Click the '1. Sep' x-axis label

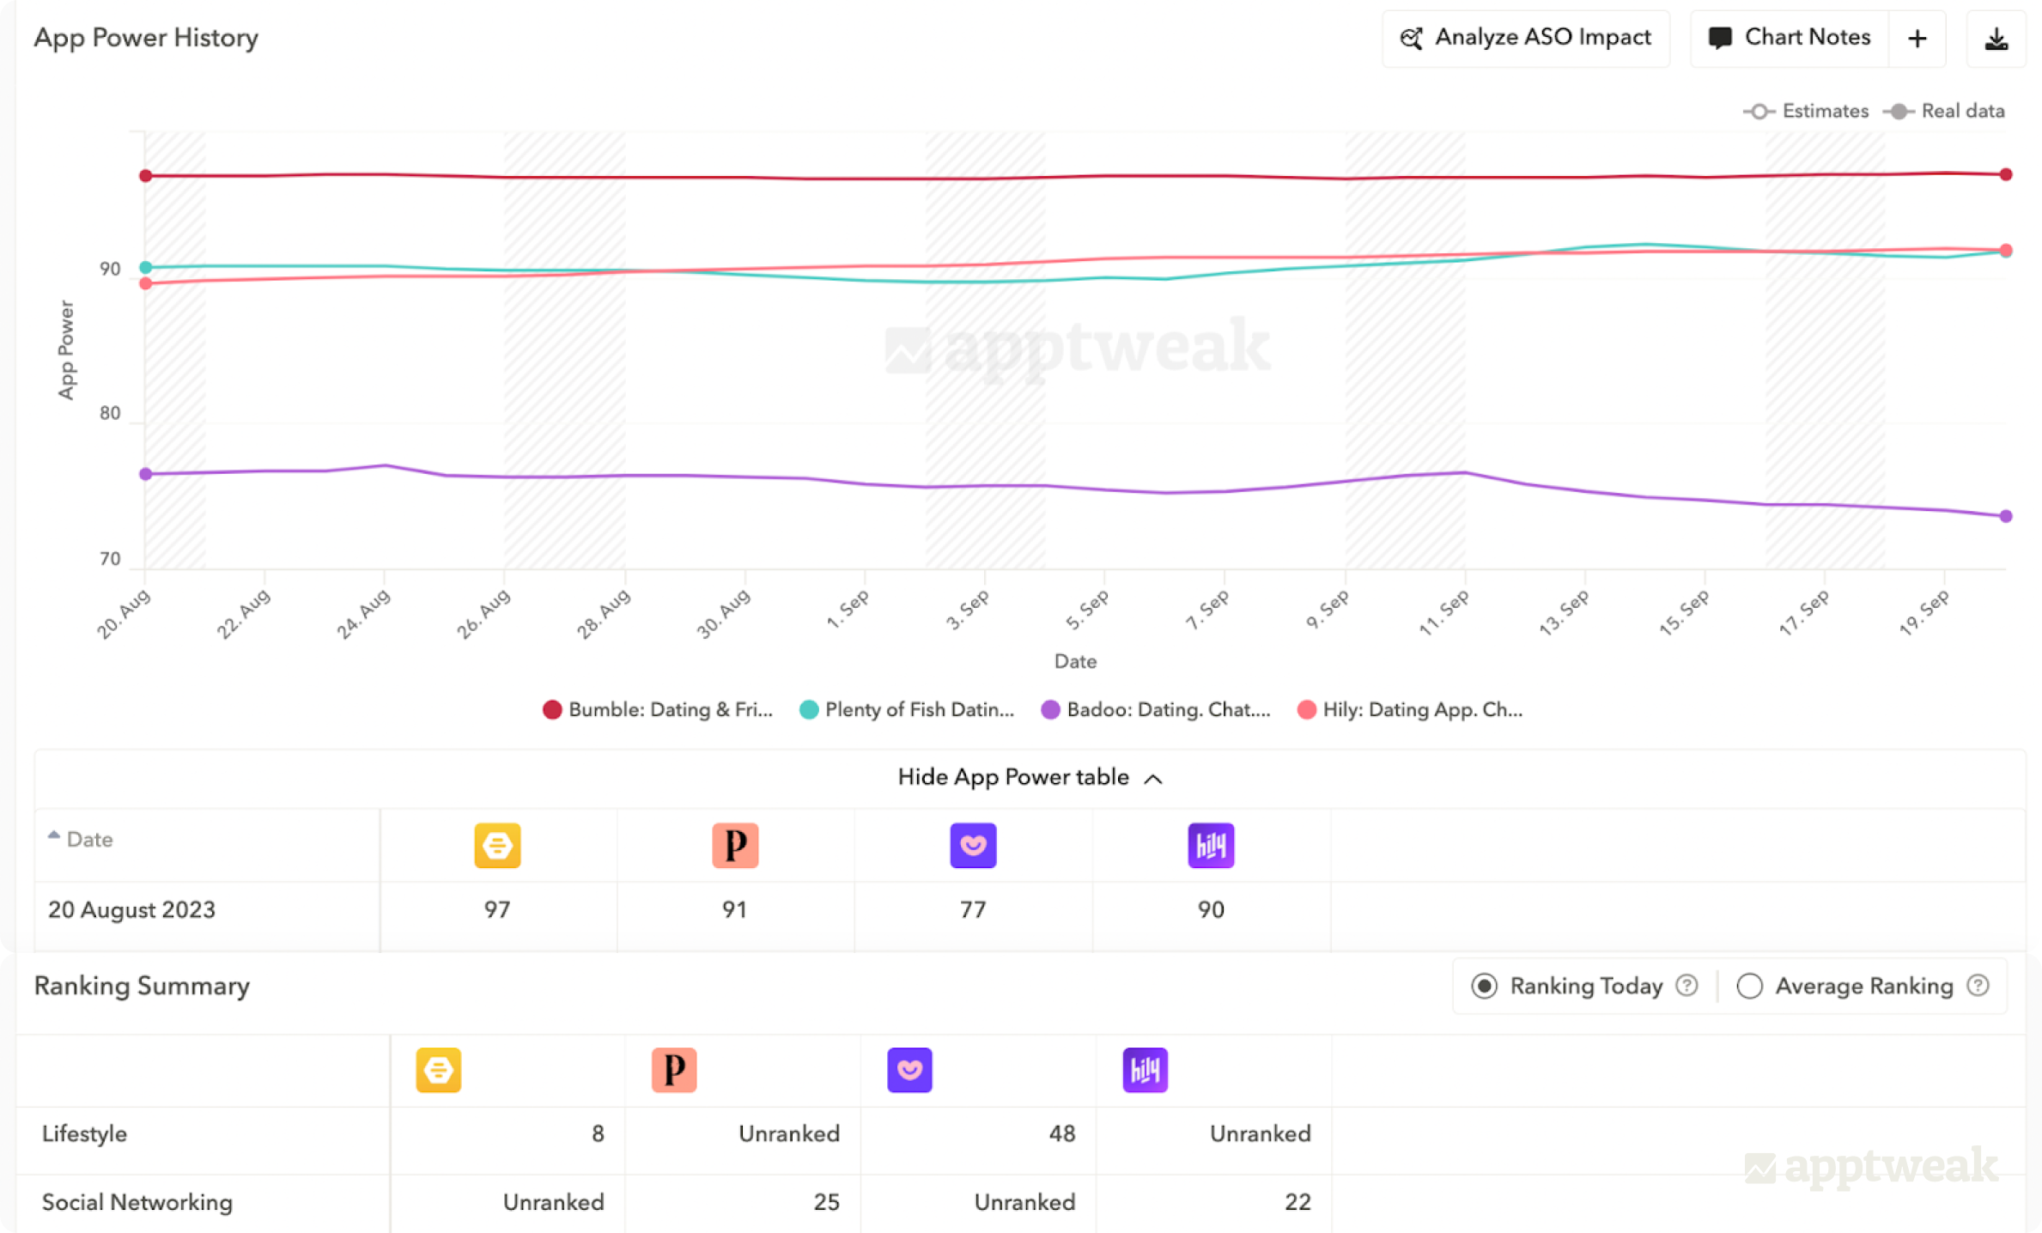848,610
